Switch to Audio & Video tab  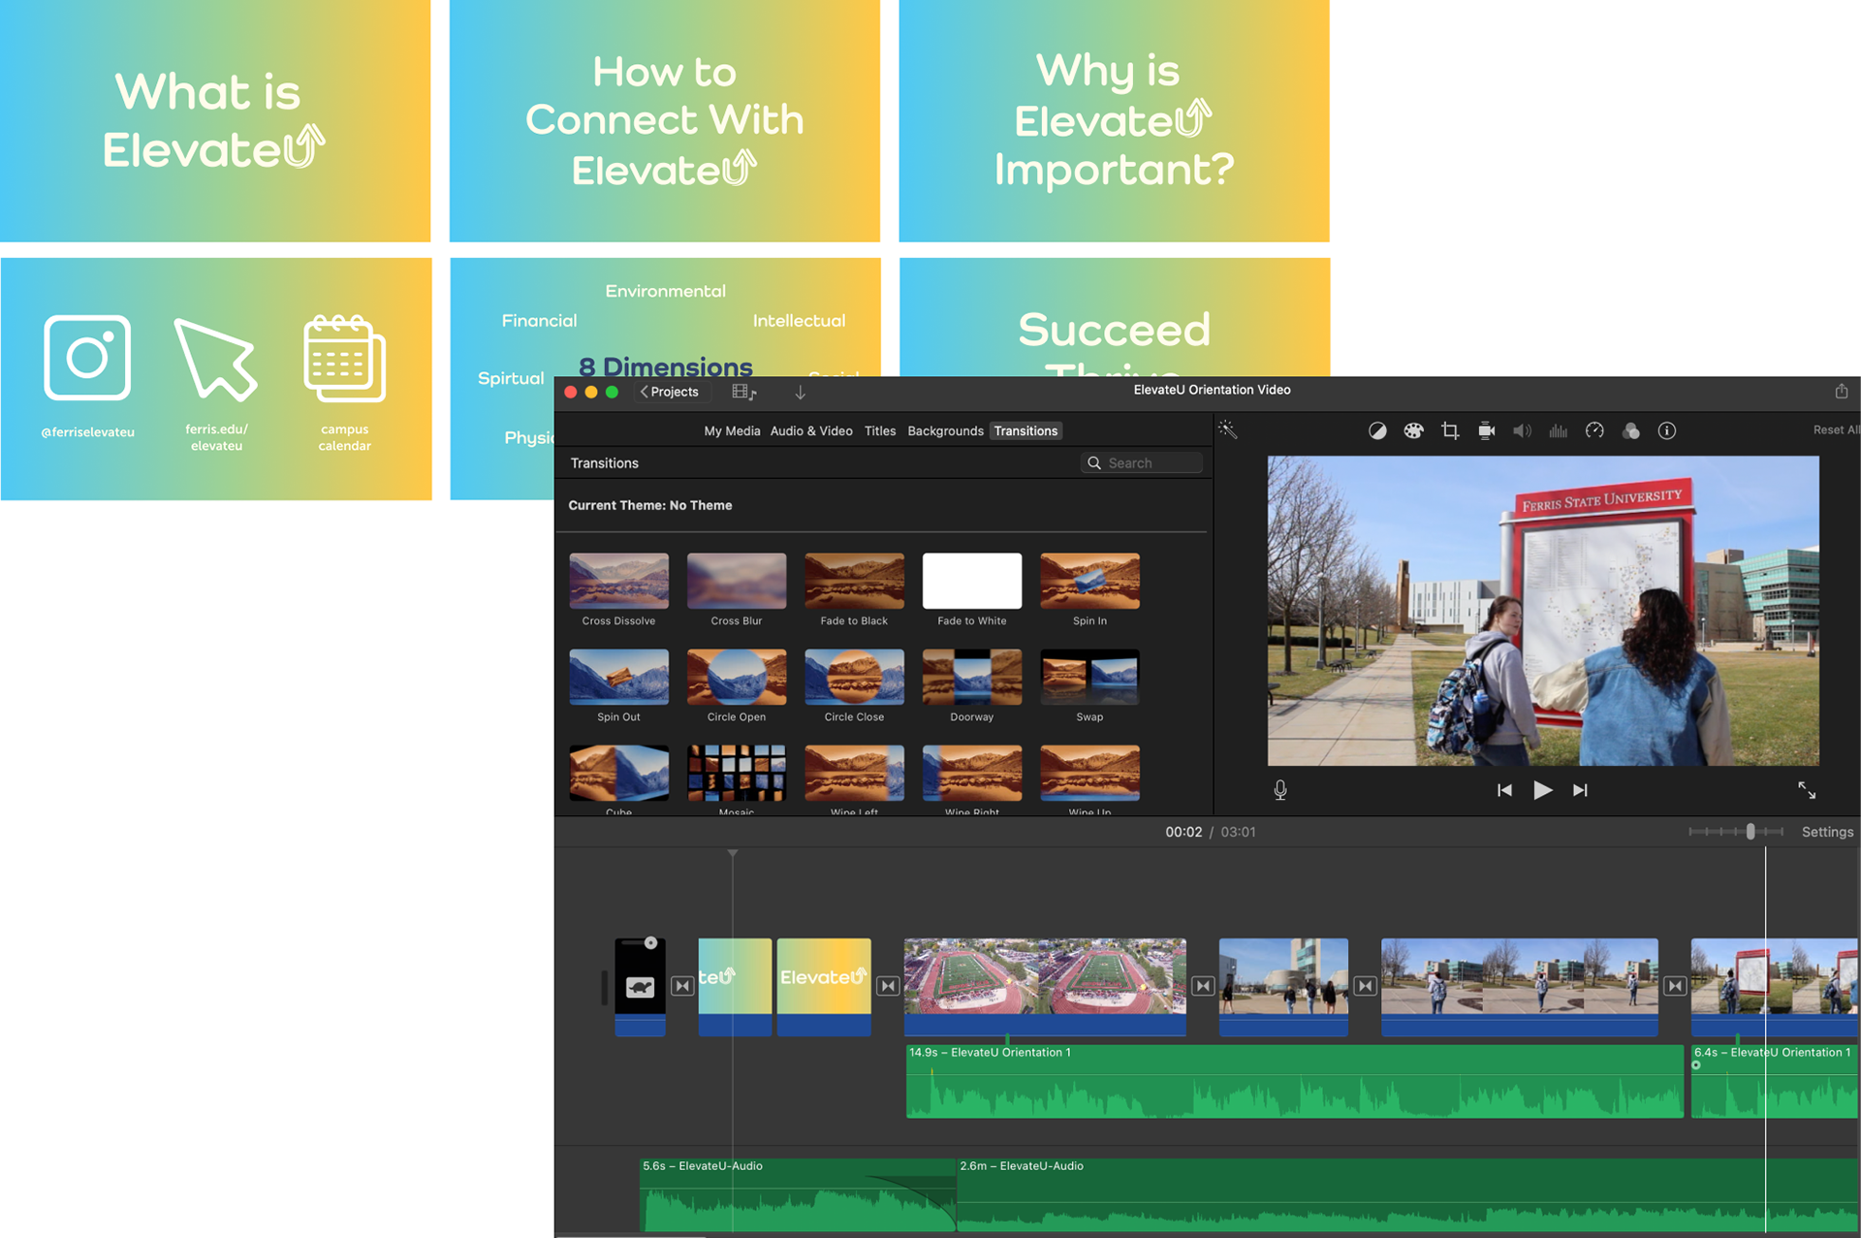[x=811, y=431]
